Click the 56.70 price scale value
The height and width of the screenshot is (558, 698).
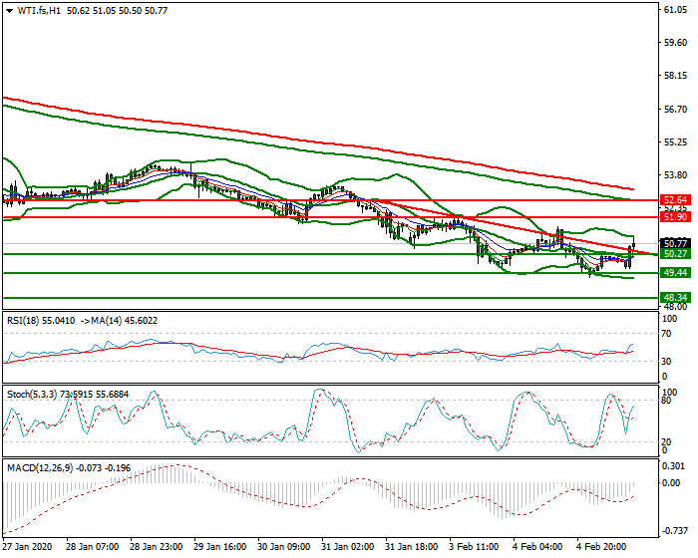point(675,109)
